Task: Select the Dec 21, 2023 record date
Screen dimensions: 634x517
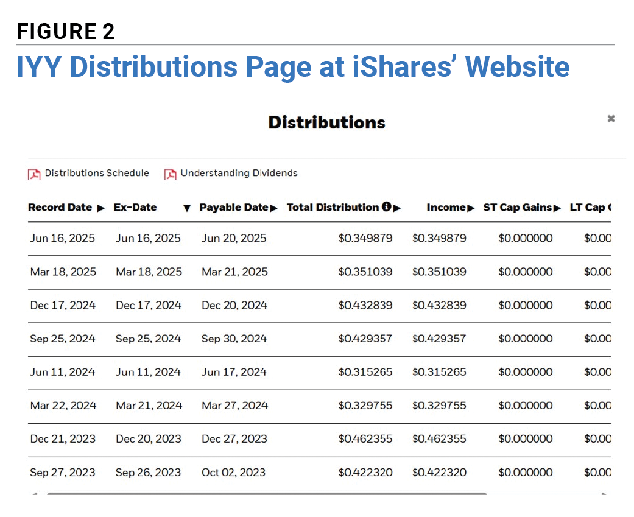Action: [x=63, y=440]
